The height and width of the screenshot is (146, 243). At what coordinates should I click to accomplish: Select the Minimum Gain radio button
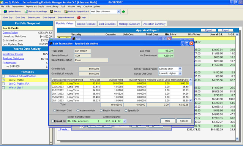tap(54, 111)
